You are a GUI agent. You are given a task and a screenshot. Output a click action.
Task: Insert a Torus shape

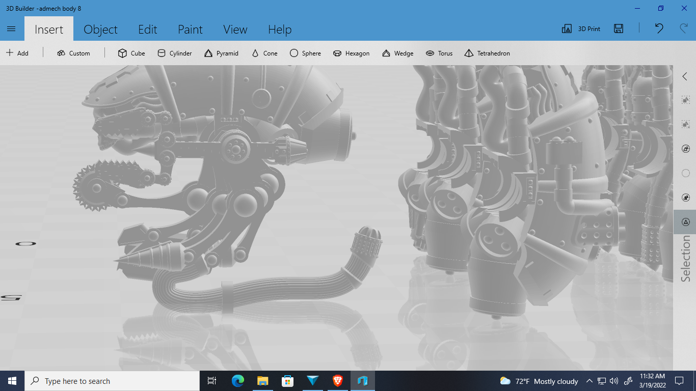tap(439, 53)
